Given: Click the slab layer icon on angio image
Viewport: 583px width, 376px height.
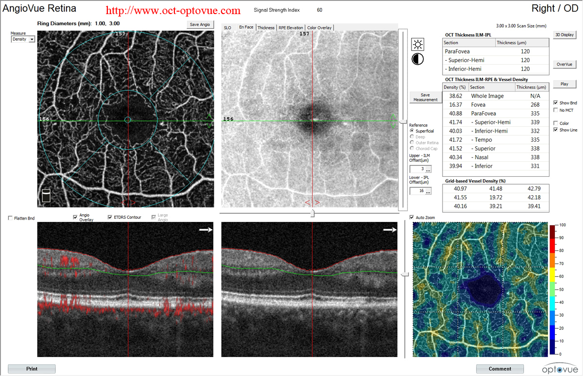Looking at the screenshot, I should pyautogui.click(x=47, y=195).
